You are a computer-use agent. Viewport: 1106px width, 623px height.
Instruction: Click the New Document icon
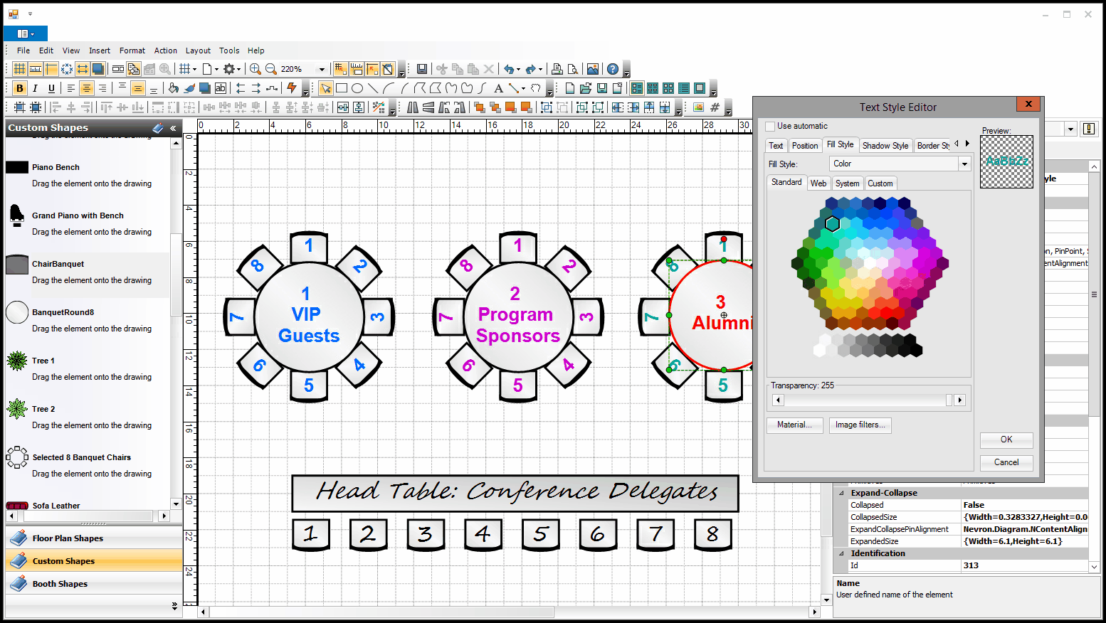[x=569, y=88]
